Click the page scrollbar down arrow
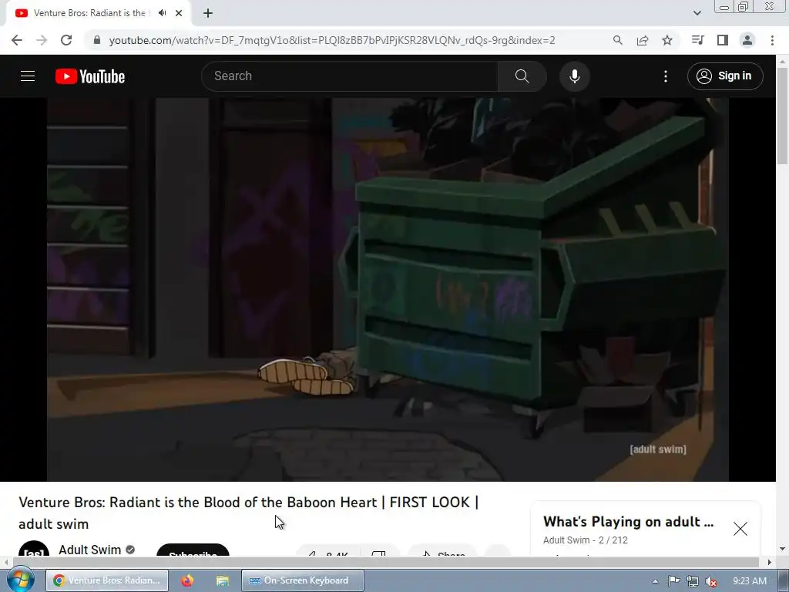 [782, 549]
